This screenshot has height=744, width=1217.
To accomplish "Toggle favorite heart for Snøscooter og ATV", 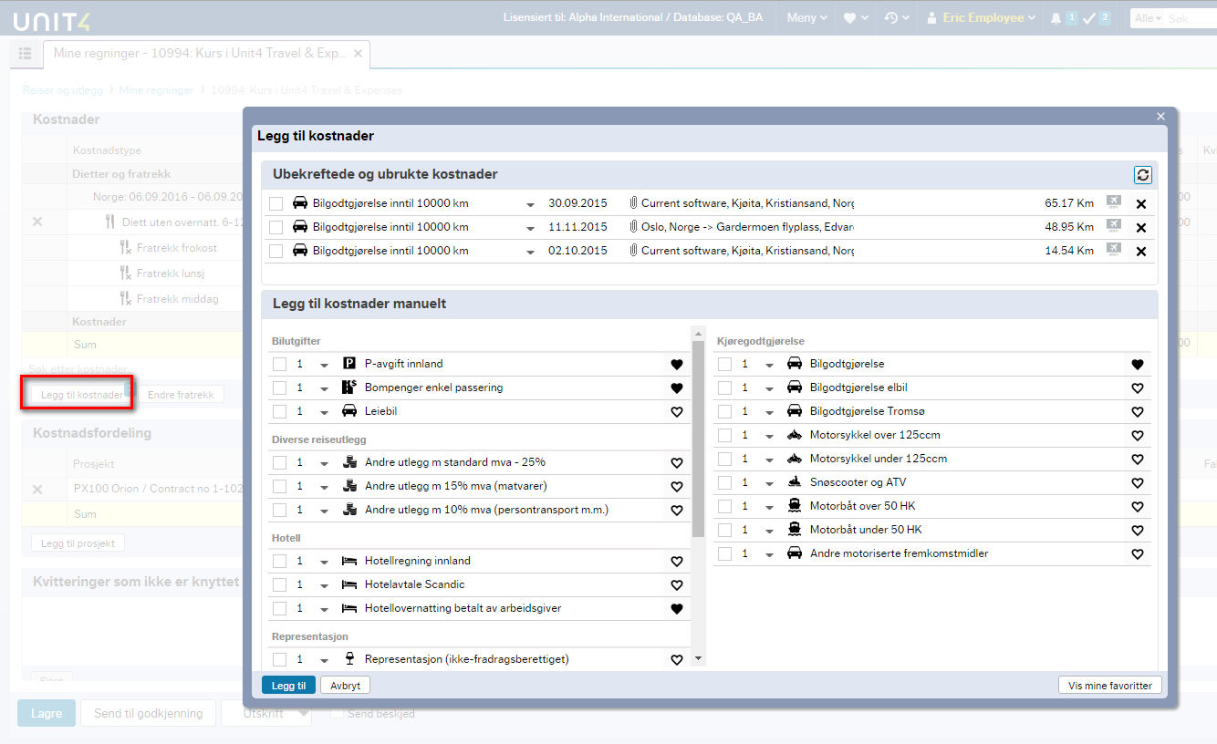I will tap(1137, 482).
